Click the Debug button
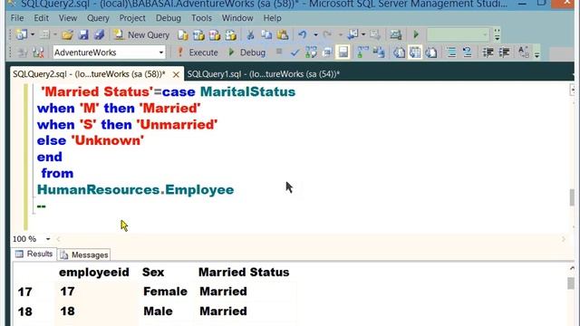Viewport: 580px width, 326px height. coord(246,53)
